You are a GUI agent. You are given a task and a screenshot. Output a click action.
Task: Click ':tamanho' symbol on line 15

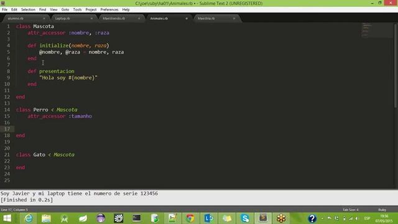click(80, 116)
